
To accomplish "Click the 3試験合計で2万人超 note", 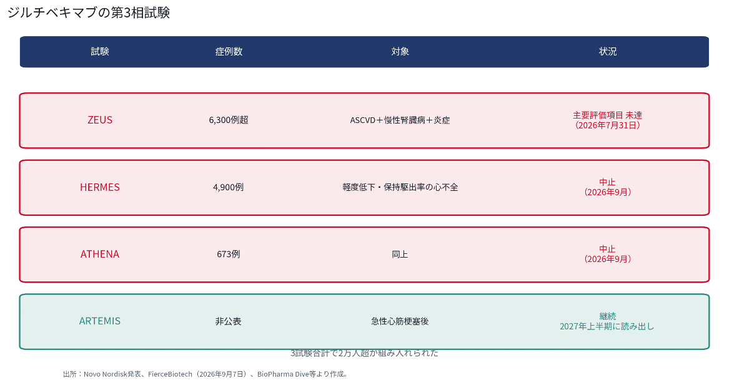I will [365, 353].
